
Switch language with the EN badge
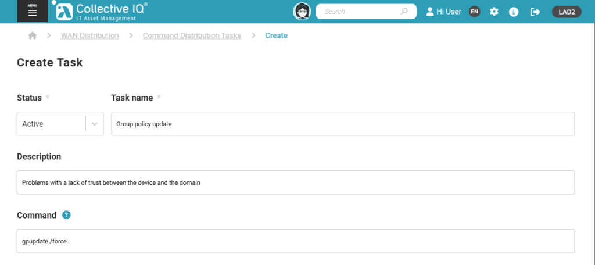tap(474, 12)
